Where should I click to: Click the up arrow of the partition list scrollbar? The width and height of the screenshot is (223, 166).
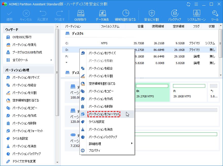[x=220, y=26]
